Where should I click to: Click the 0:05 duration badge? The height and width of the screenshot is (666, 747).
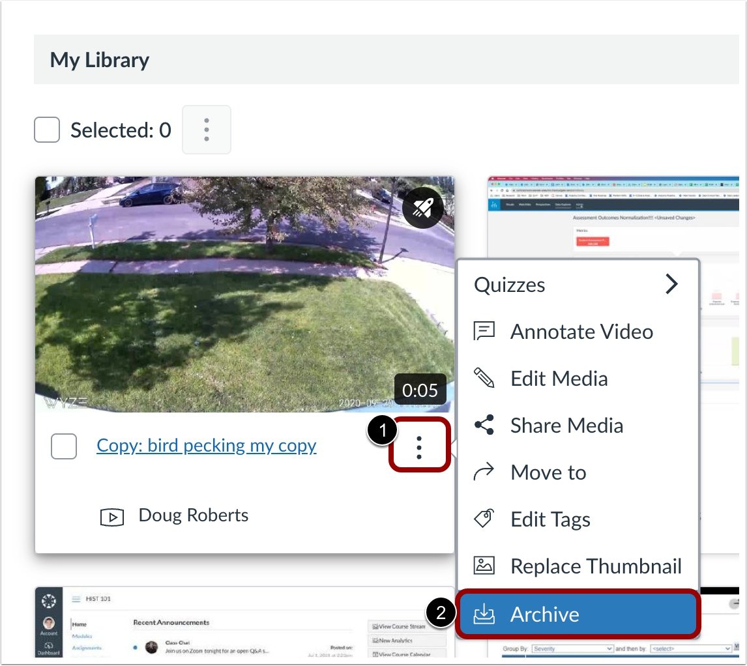click(x=420, y=390)
